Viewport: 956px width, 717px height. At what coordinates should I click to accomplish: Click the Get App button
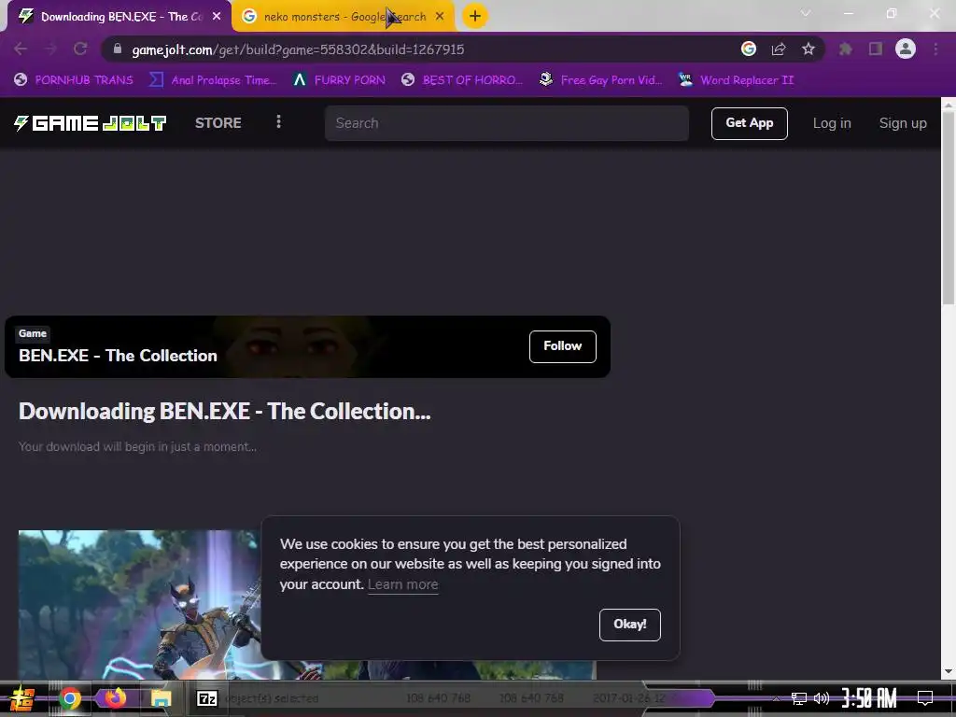click(x=750, y=123)
